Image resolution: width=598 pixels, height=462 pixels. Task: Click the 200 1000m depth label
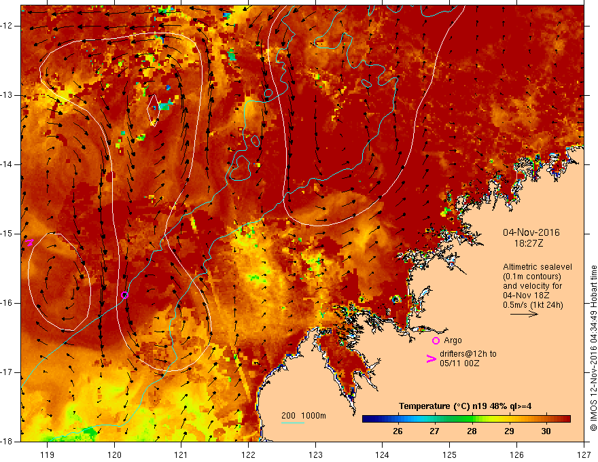pos(304,416)
